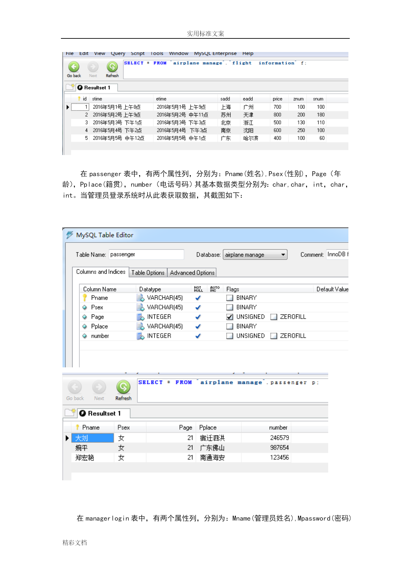Click the greyed Next icon in flight query toolbar
411x581 pixels.
pyautogui.click(x=93, y=67)
